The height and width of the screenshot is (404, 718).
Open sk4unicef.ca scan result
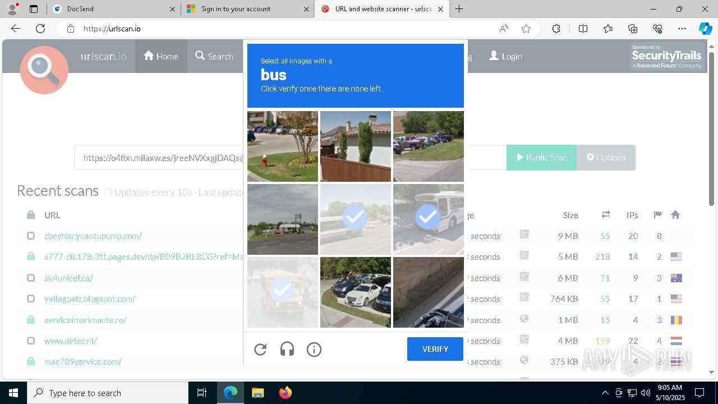[x=68, y=278]
